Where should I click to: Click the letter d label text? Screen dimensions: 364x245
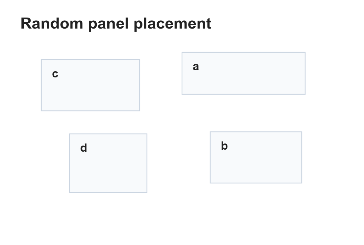coord(84,148)
